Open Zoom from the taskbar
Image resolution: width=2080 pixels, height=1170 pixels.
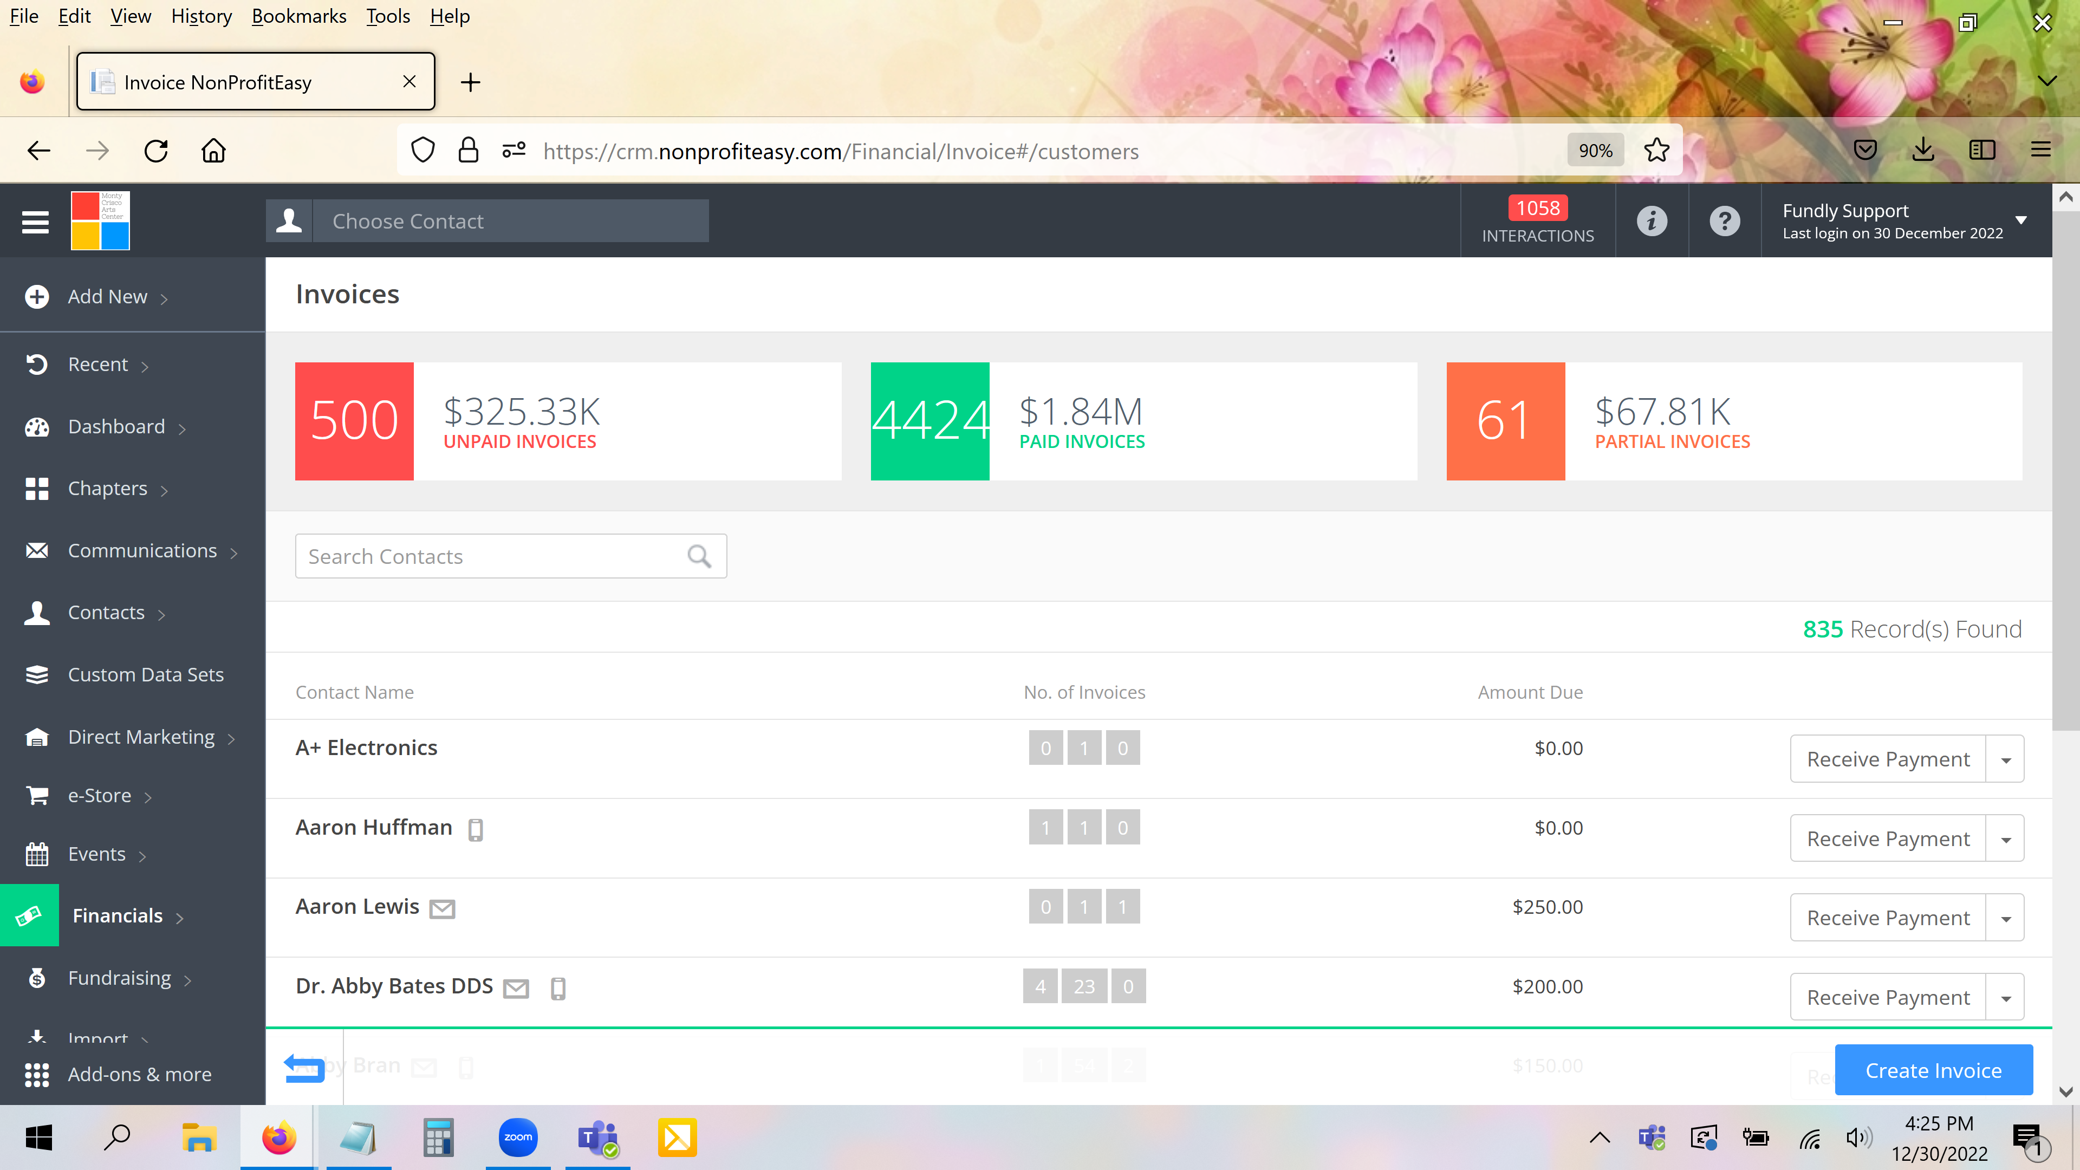(x=518, y=1137)
